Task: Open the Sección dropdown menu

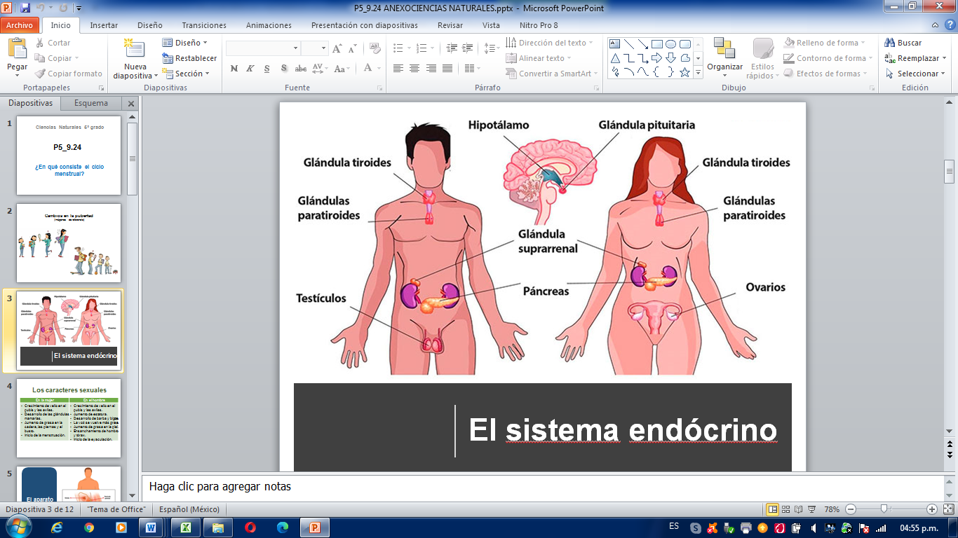Action: coord(188,74)
